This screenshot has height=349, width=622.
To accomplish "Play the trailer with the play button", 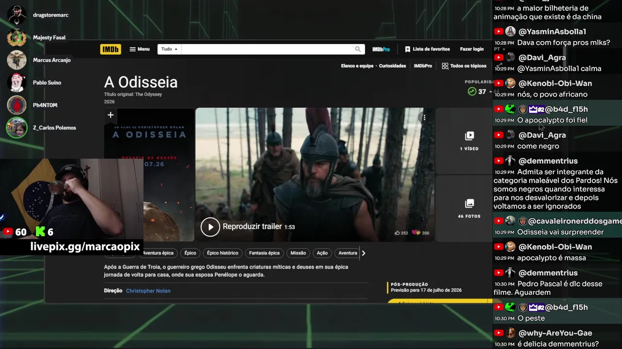I will pos(210,226).
